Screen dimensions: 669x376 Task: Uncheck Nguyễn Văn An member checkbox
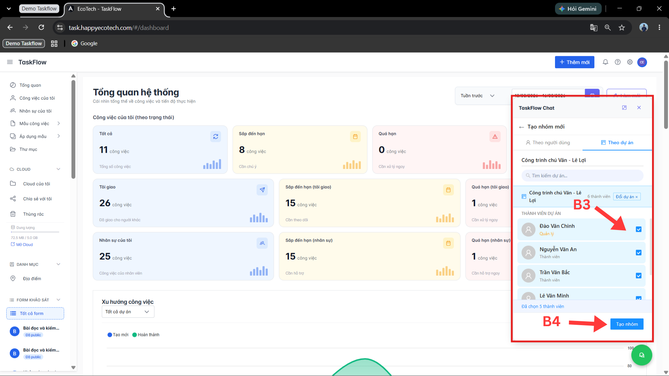pos(639,253)
